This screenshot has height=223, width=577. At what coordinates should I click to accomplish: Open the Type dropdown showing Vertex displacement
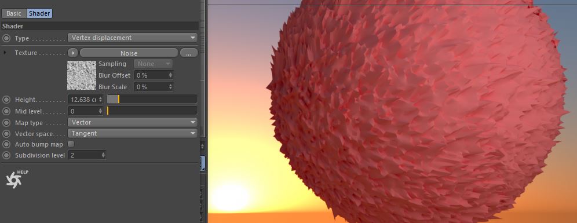pos(133,38)
